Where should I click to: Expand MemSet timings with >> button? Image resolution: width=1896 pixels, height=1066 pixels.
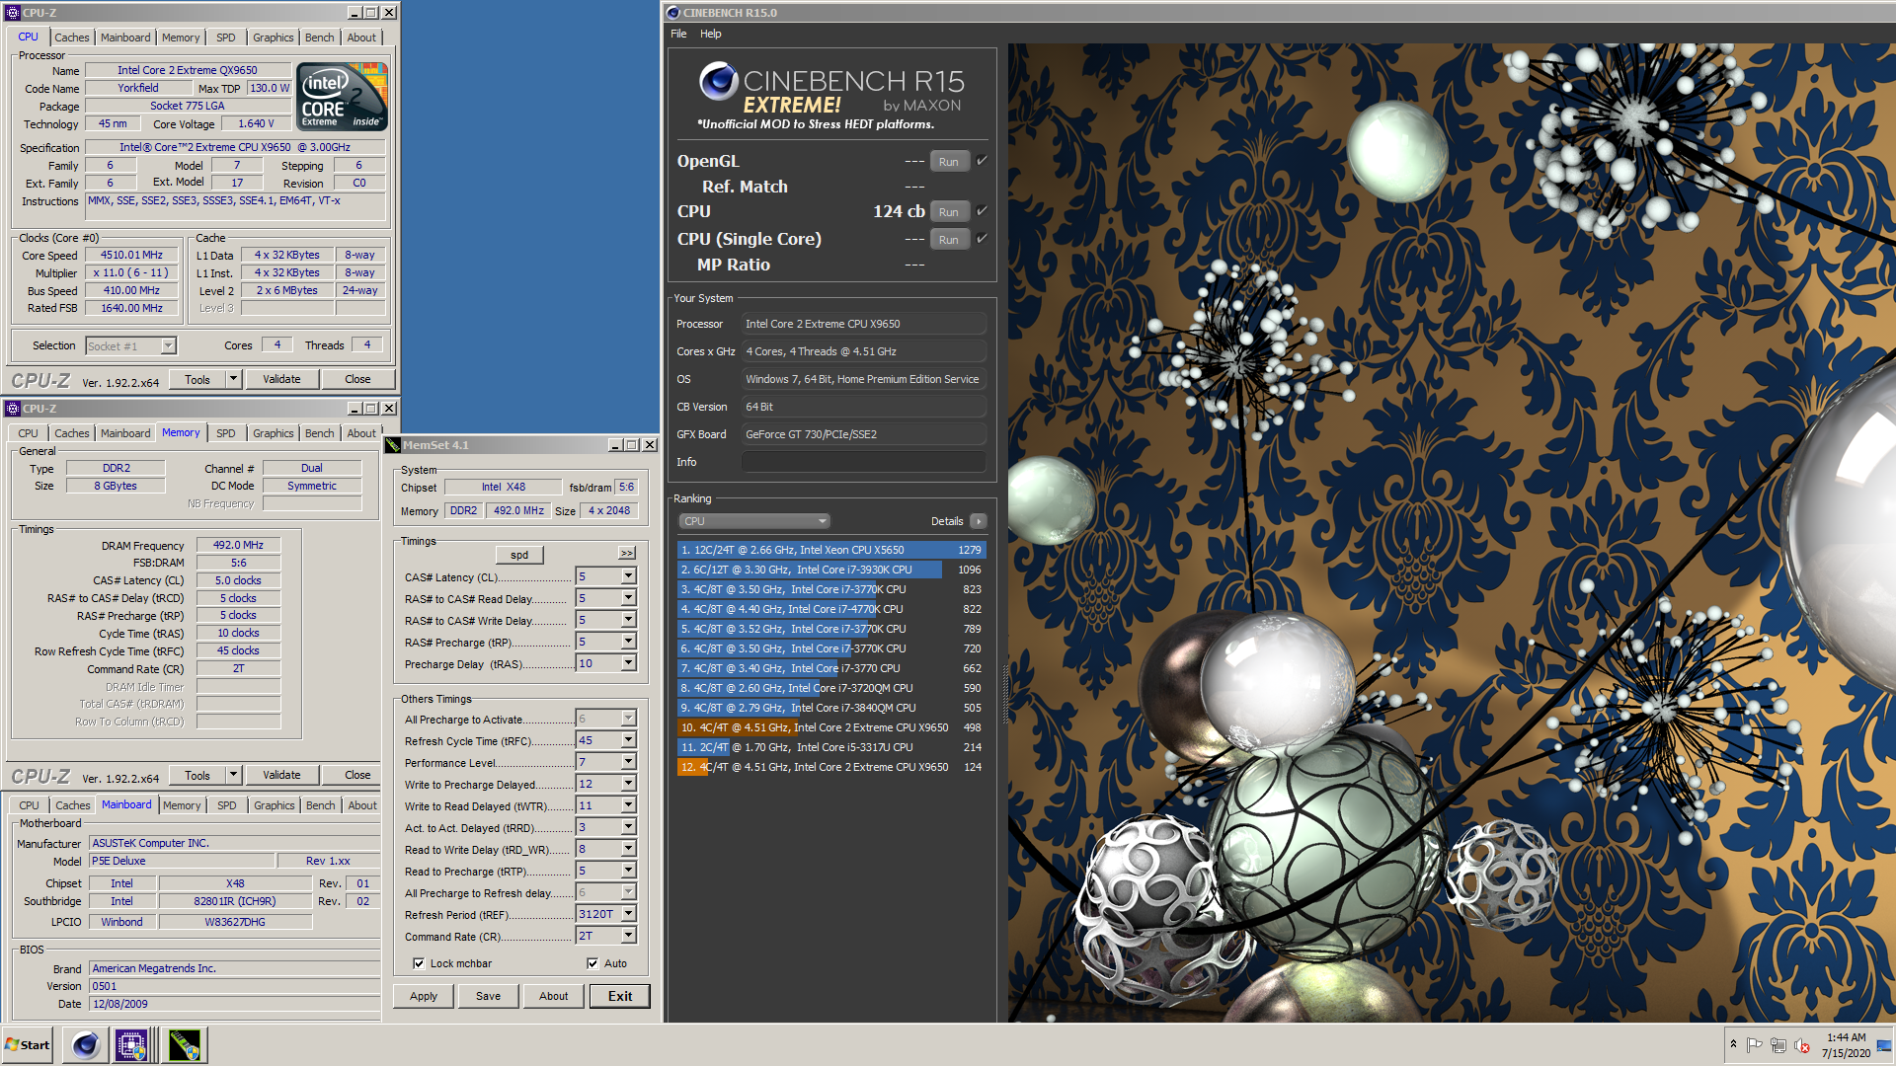[627, 553]
